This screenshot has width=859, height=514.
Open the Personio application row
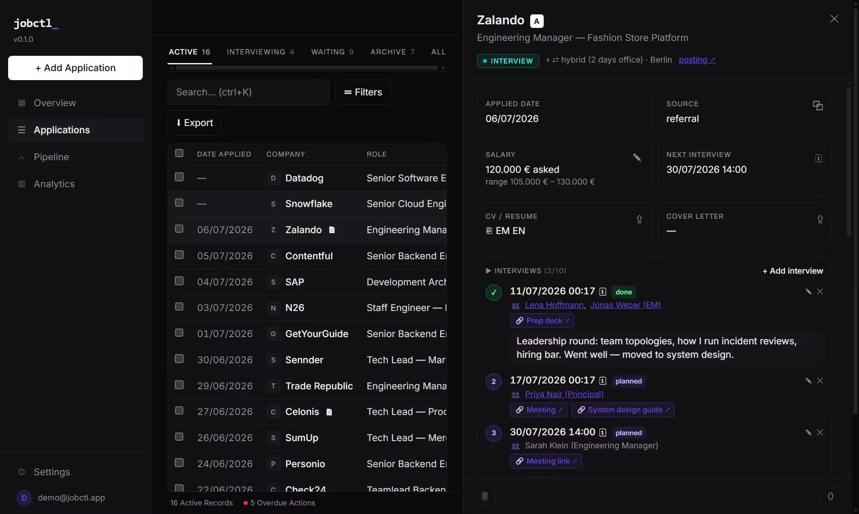pos(307,464)
